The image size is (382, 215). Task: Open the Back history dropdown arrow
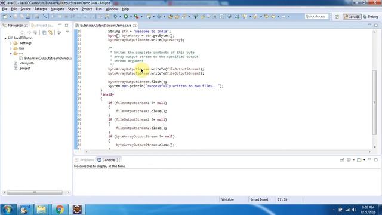point(278,16)
